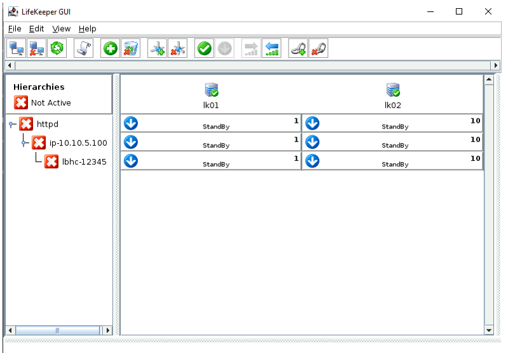
Task: Click the grayed Out of Service icon
Action: tap(224, 48)
